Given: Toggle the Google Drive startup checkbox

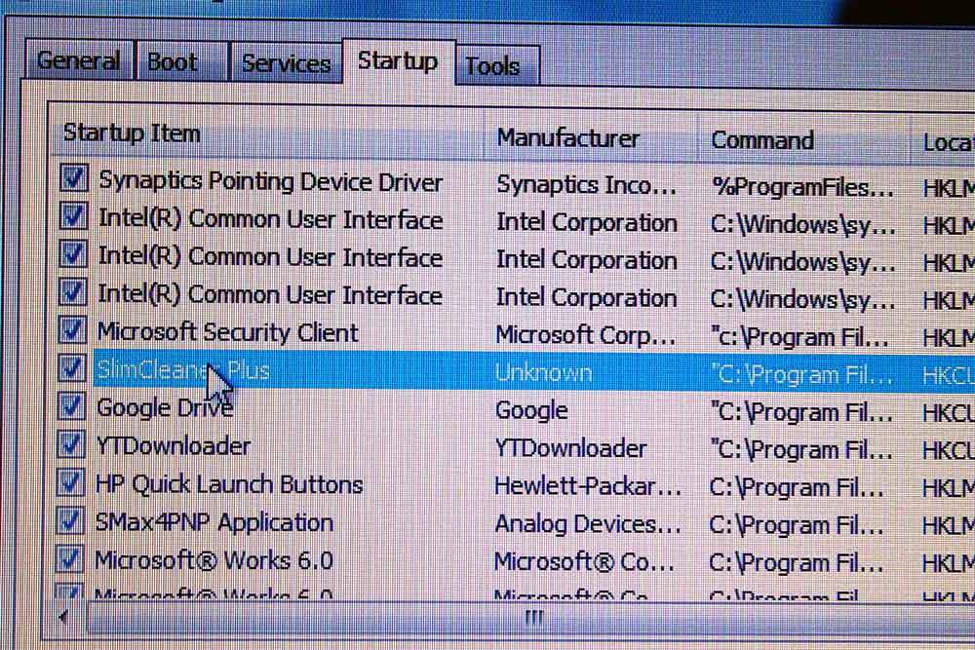Looking at the screenshot, I should coord(71,405).
